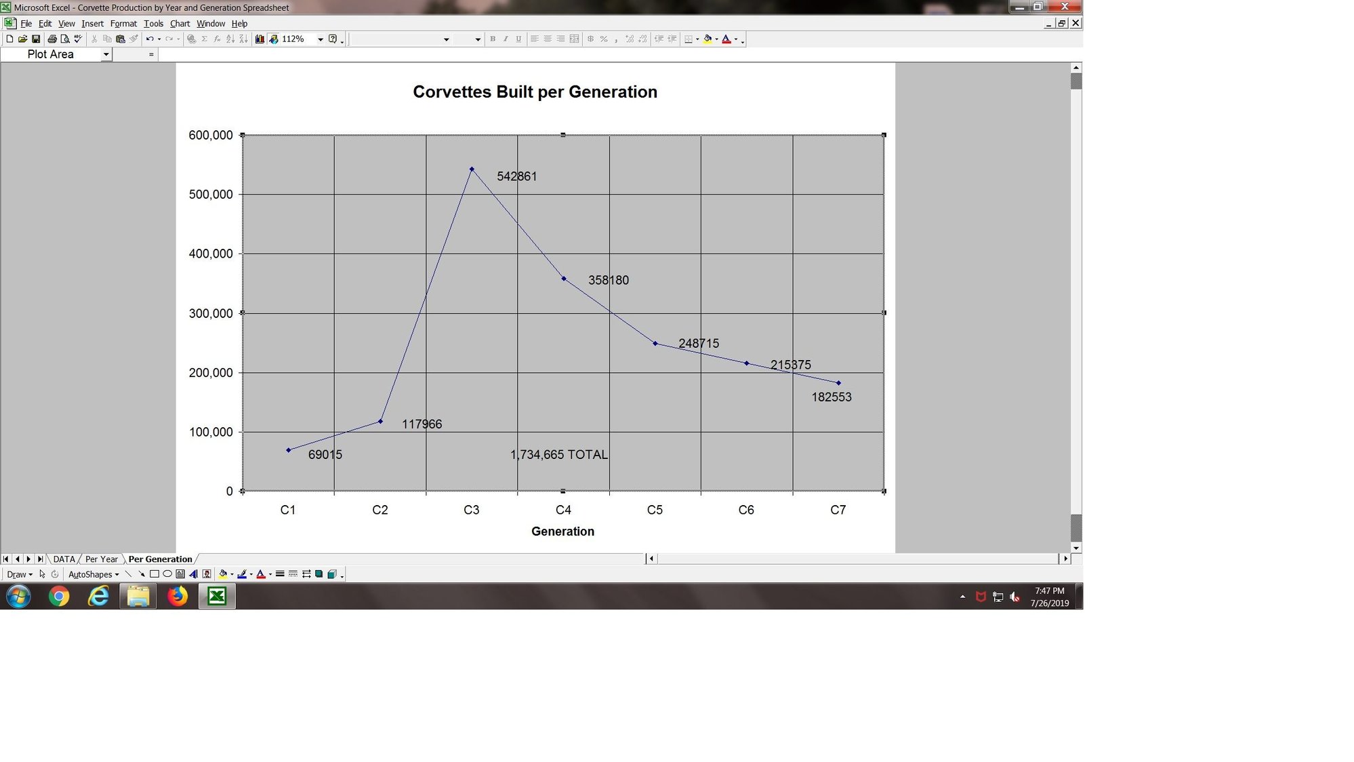Open the Chart menu

pos(180,23)
